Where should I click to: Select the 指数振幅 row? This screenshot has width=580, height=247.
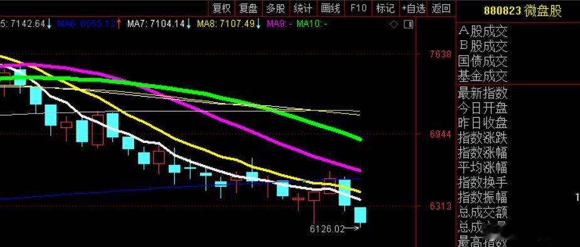483,197
